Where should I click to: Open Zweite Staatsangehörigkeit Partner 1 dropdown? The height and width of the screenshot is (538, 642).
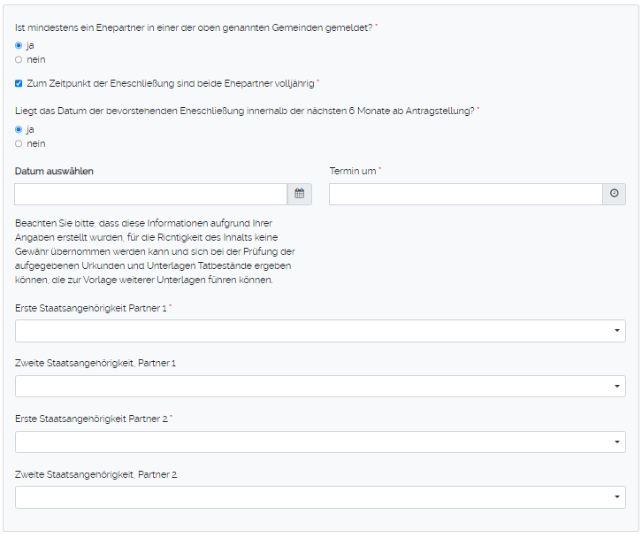pos(319,387)
